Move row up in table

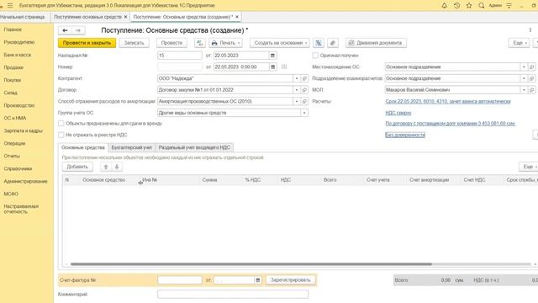point(106,167)
